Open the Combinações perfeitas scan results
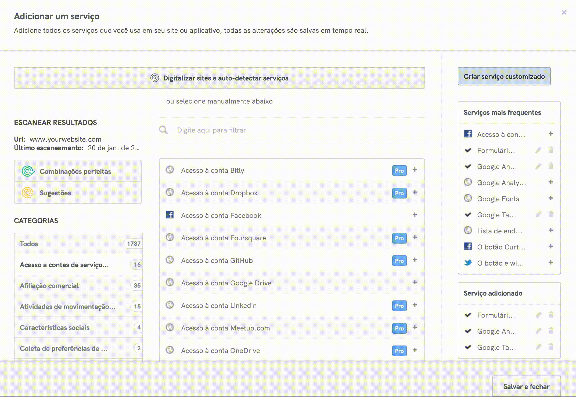 click(x=75, y=171)
